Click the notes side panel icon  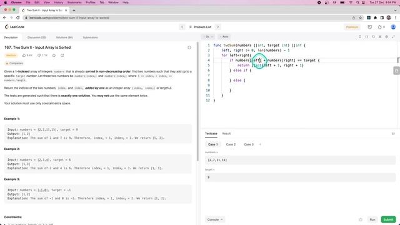tap(396, 71)
